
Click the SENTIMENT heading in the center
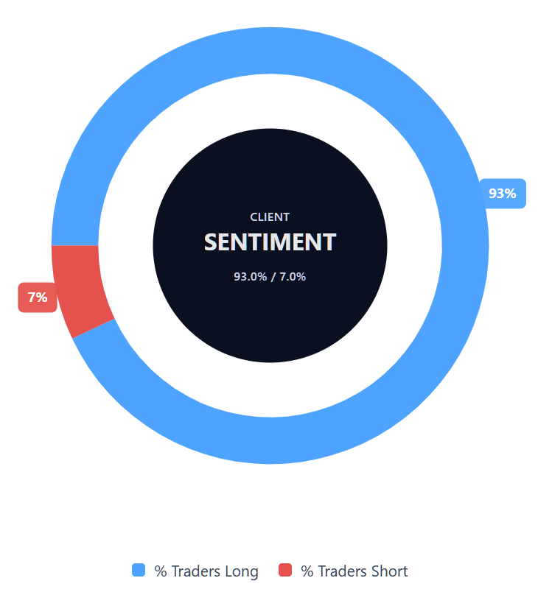coord(270,242)
